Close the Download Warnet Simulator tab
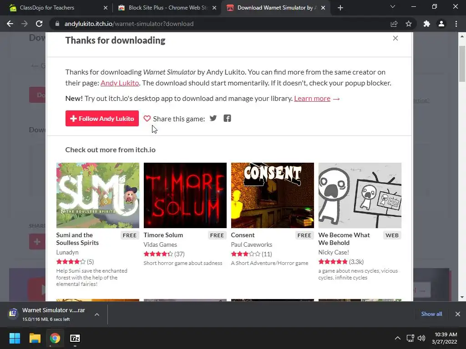 (x=323, y=8)
